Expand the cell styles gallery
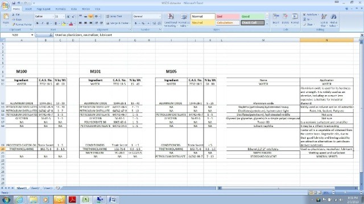Screen dimensions: 364x204 pyautogui.click(x=267, y=24)
